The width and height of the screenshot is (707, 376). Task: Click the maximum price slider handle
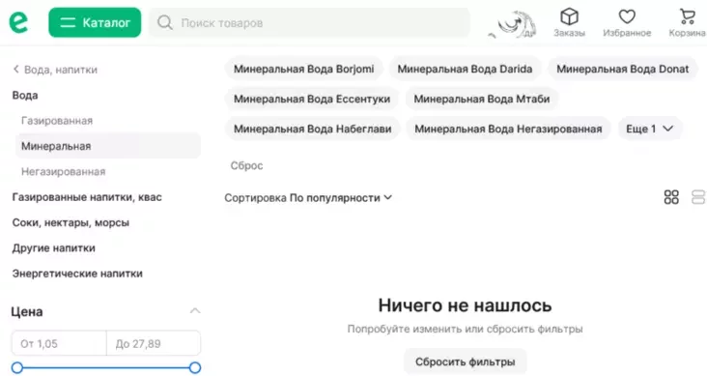coord(195,368)
